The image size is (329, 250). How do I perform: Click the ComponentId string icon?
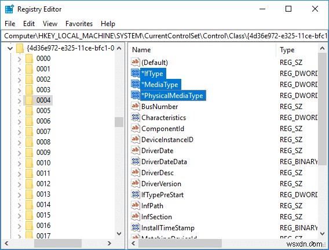point(136,129)
